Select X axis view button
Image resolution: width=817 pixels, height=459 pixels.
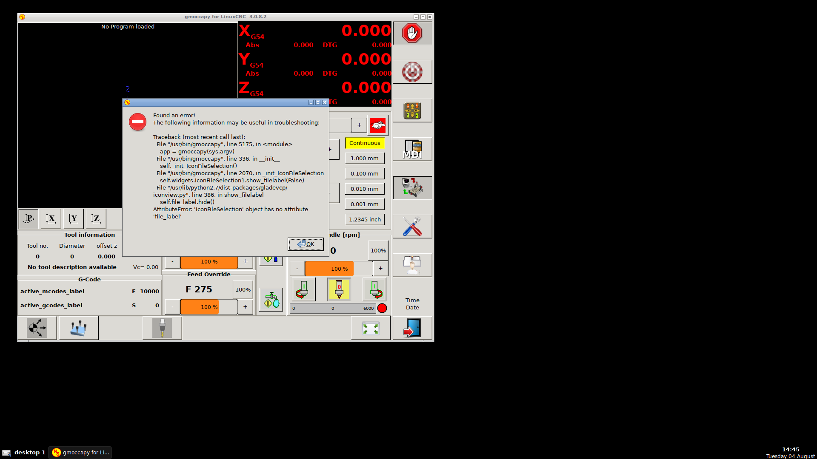pos(51,219)
